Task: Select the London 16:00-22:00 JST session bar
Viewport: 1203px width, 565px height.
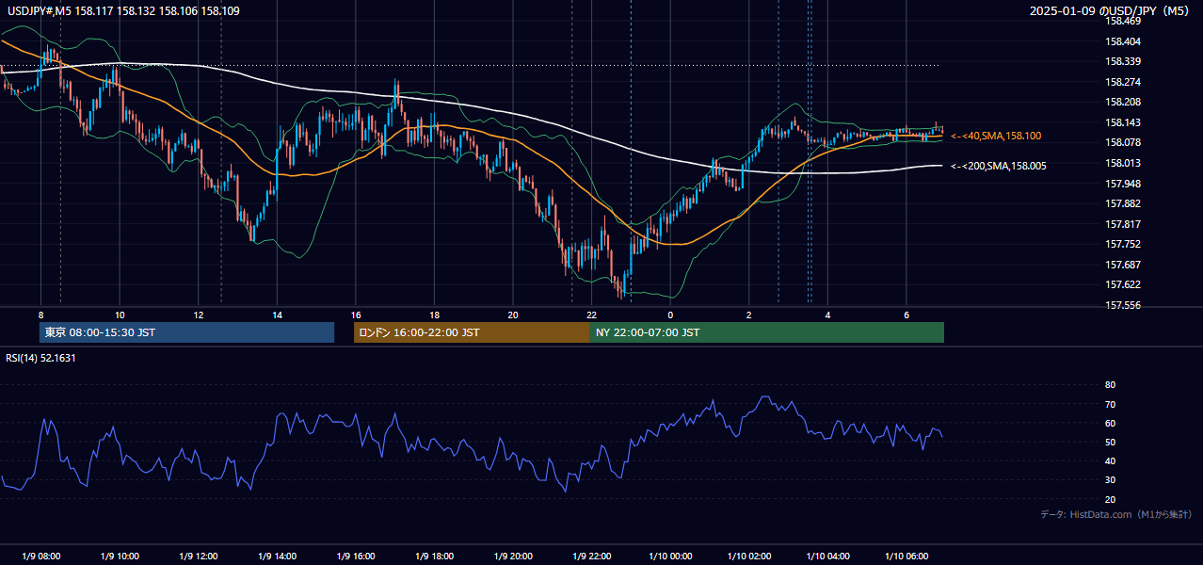Action: [x=472, y=332]
